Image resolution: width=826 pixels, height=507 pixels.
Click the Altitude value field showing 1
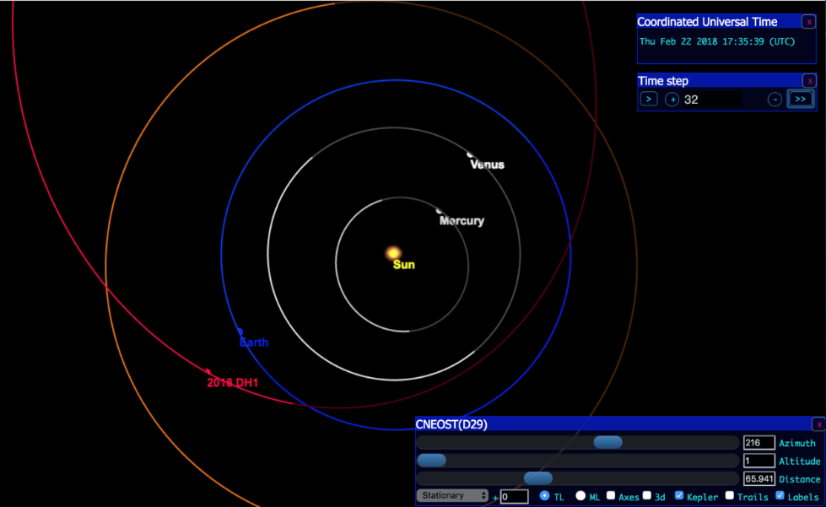coord(759,461)
